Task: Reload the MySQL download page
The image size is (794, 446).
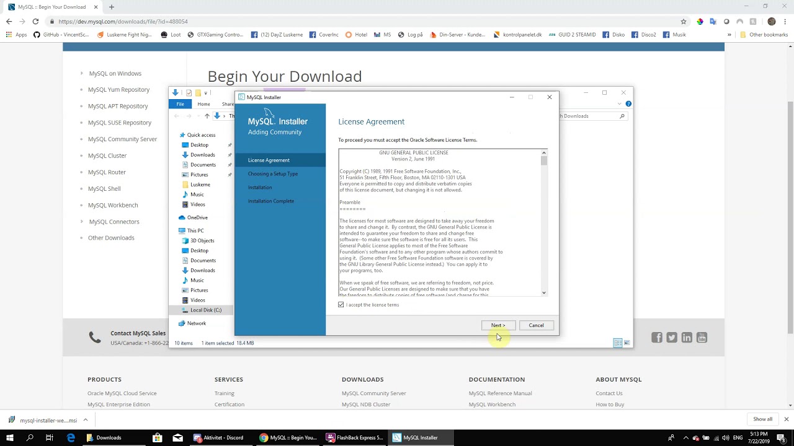Action: [x=35, y=21]
